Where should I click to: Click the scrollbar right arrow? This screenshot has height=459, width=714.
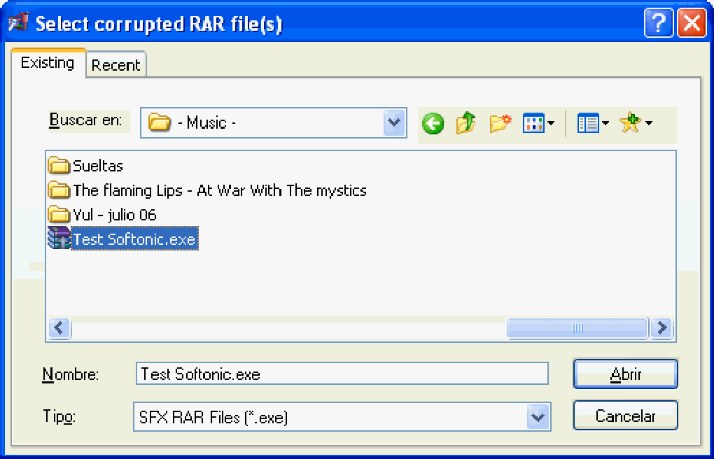tap(661, 328)
